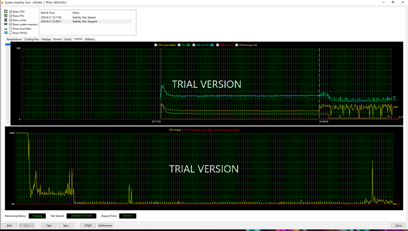Click the CPU Throttling overheating detected label
Screen dimensions: 408x231
click(x=212, y=130)
